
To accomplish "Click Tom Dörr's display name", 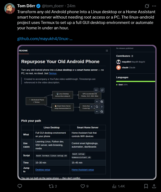I will (26, 6).
